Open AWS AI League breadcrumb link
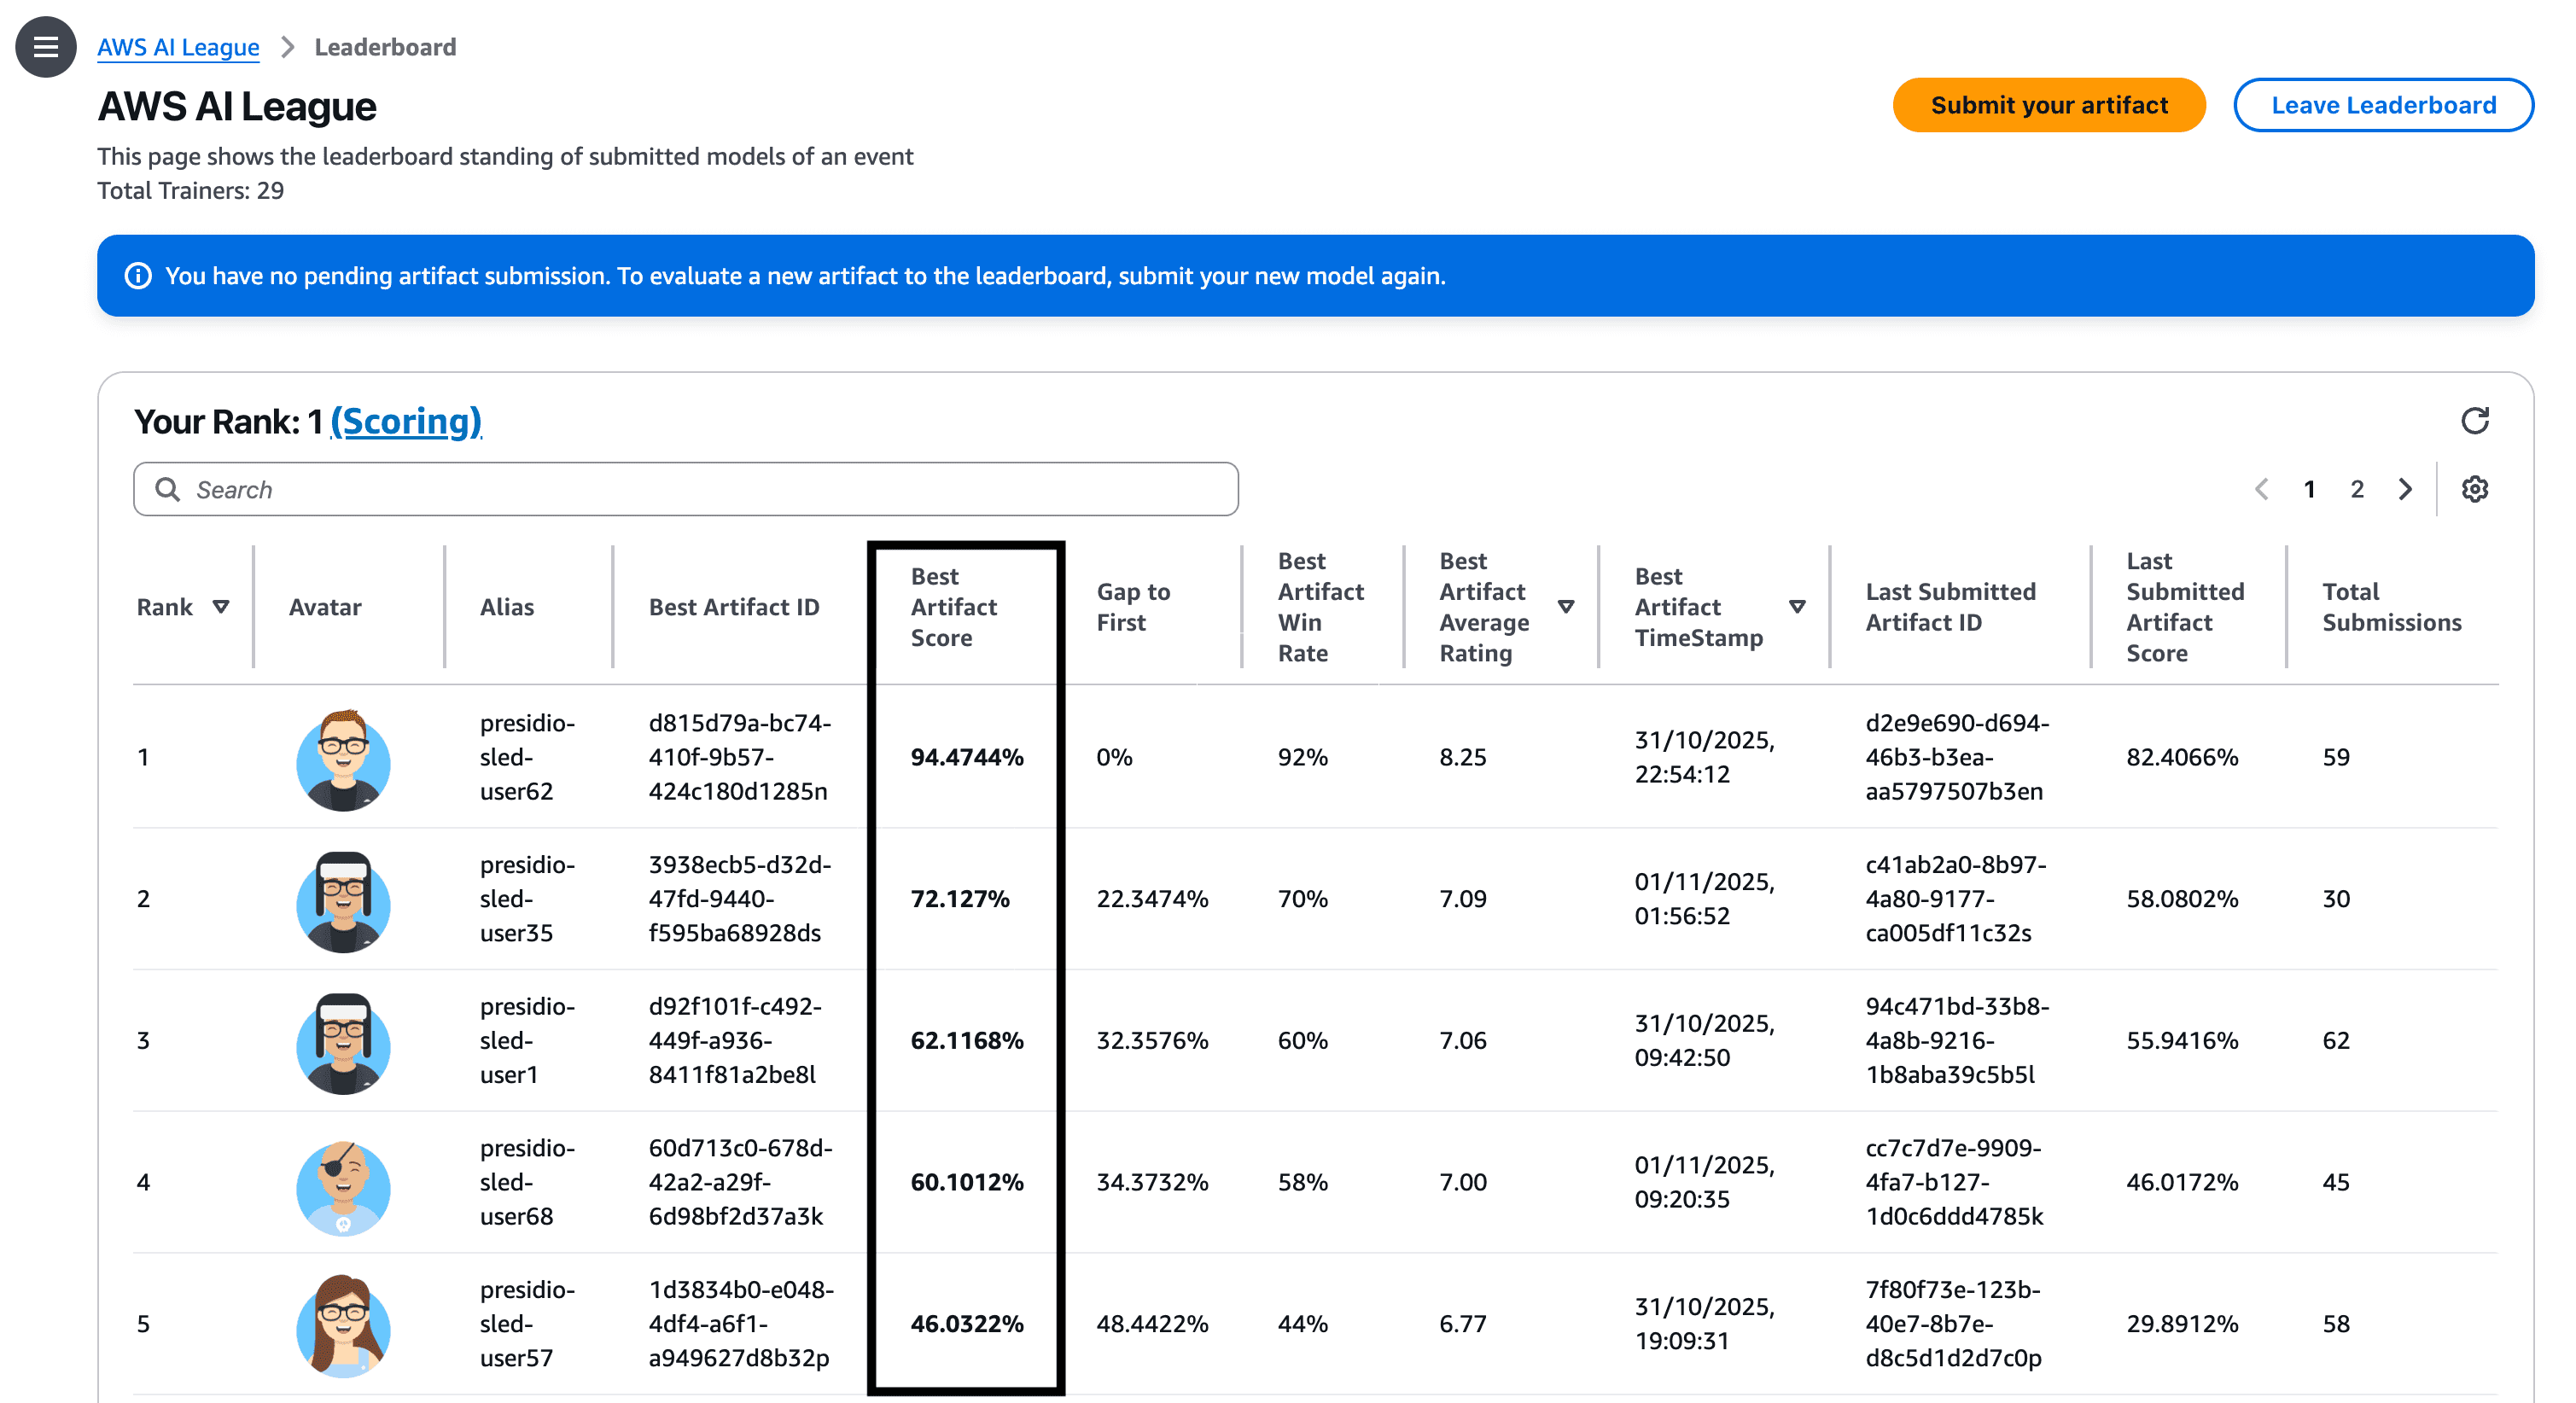The width and height of the screenshot is (2576, 1403). 178,47
